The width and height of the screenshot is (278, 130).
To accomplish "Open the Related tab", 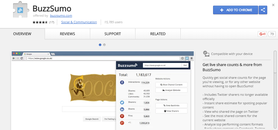I will point(158,34).
